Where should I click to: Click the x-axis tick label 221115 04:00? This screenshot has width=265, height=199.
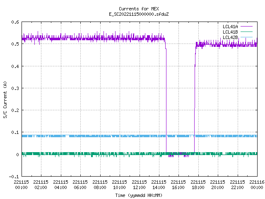point(61,185)
